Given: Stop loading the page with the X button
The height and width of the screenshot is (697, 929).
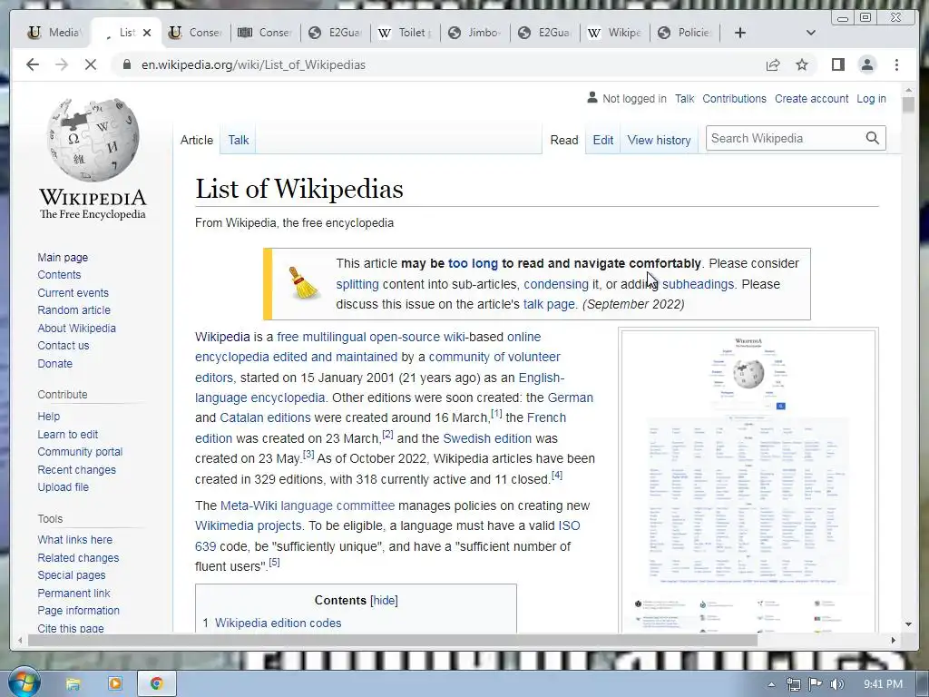Looking at the screenshot, I should [x=91, y=64].
